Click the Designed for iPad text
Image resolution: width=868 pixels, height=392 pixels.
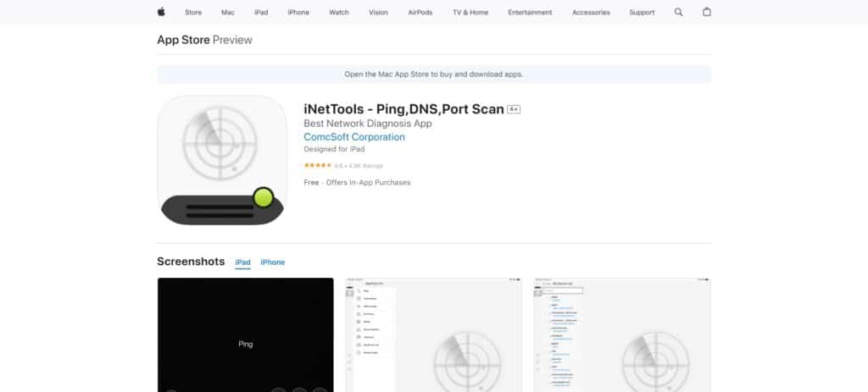coord(334,149)
